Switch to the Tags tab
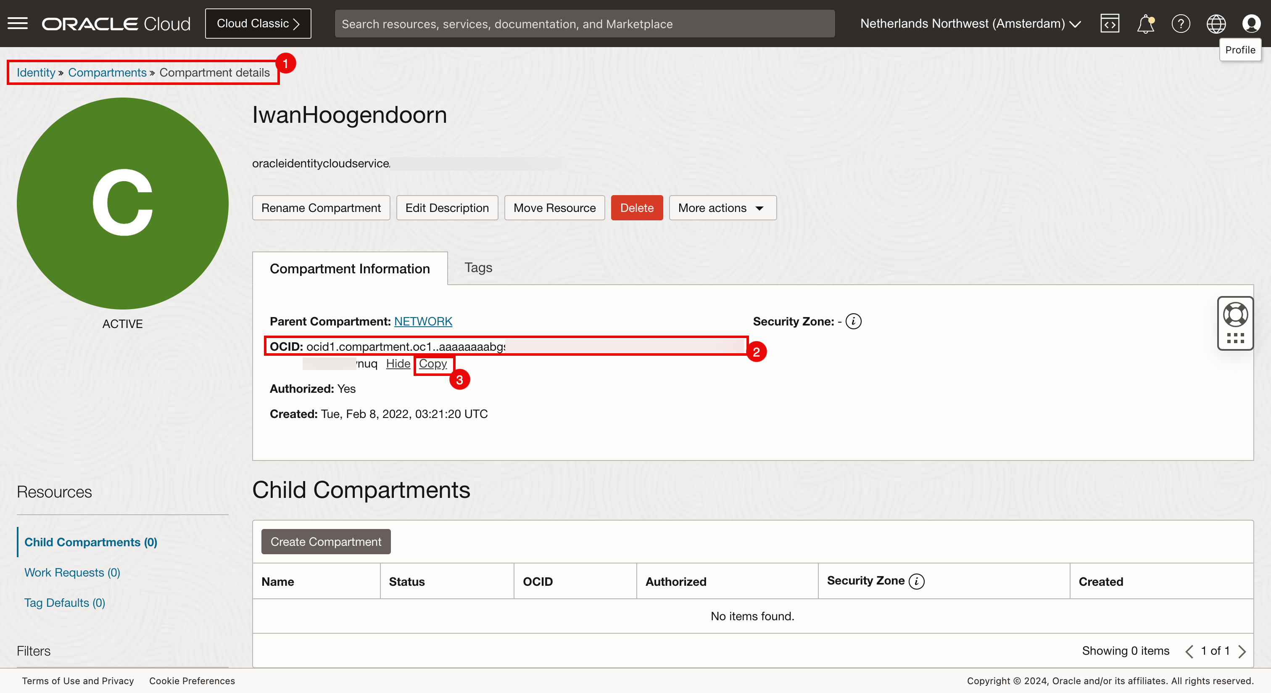1271x693 pixels. [478, 267]
